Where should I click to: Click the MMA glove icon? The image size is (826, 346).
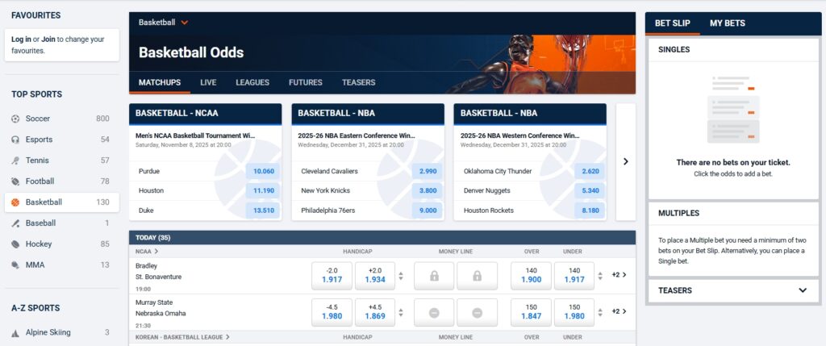[15, 265]
